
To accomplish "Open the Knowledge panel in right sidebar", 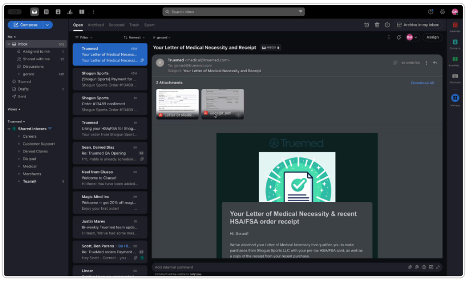I will point(455,61).
